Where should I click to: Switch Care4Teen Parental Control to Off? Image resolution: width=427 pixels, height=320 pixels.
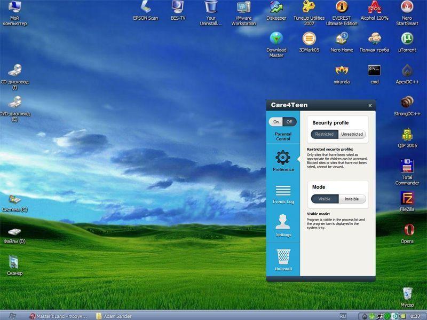click(x=289, y=122)
